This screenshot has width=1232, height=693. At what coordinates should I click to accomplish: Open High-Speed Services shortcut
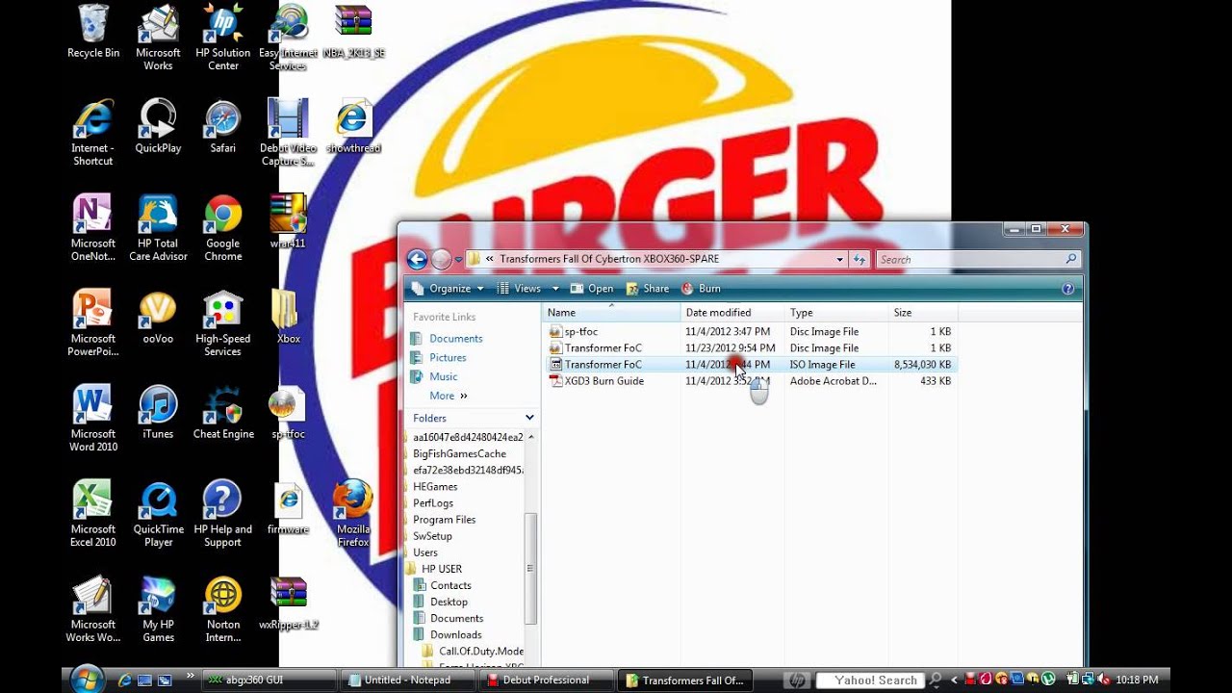[222, 323]
